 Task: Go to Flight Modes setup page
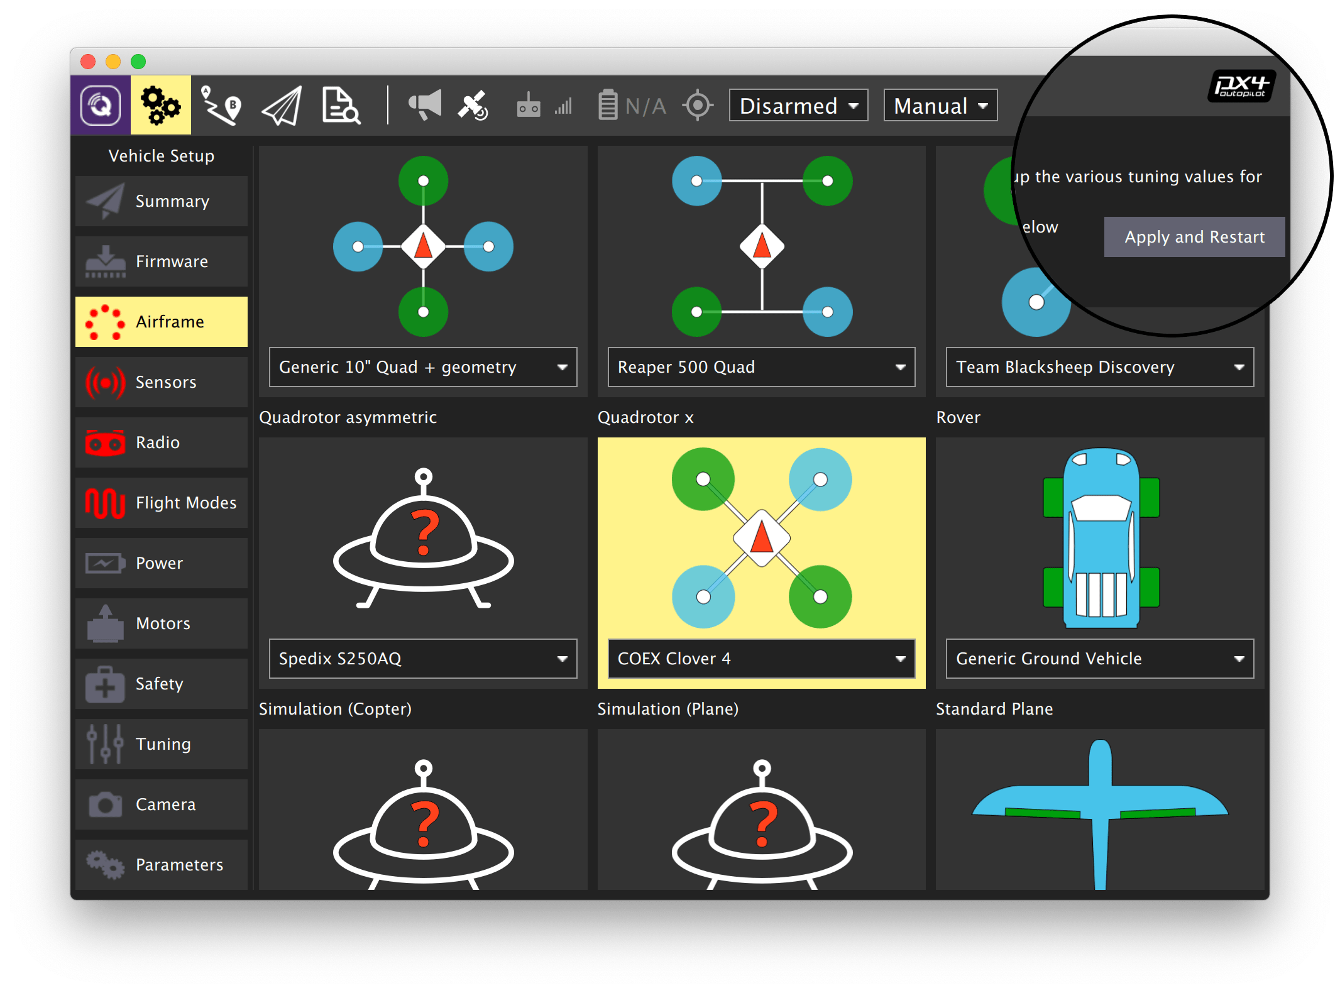pos(162,503)
